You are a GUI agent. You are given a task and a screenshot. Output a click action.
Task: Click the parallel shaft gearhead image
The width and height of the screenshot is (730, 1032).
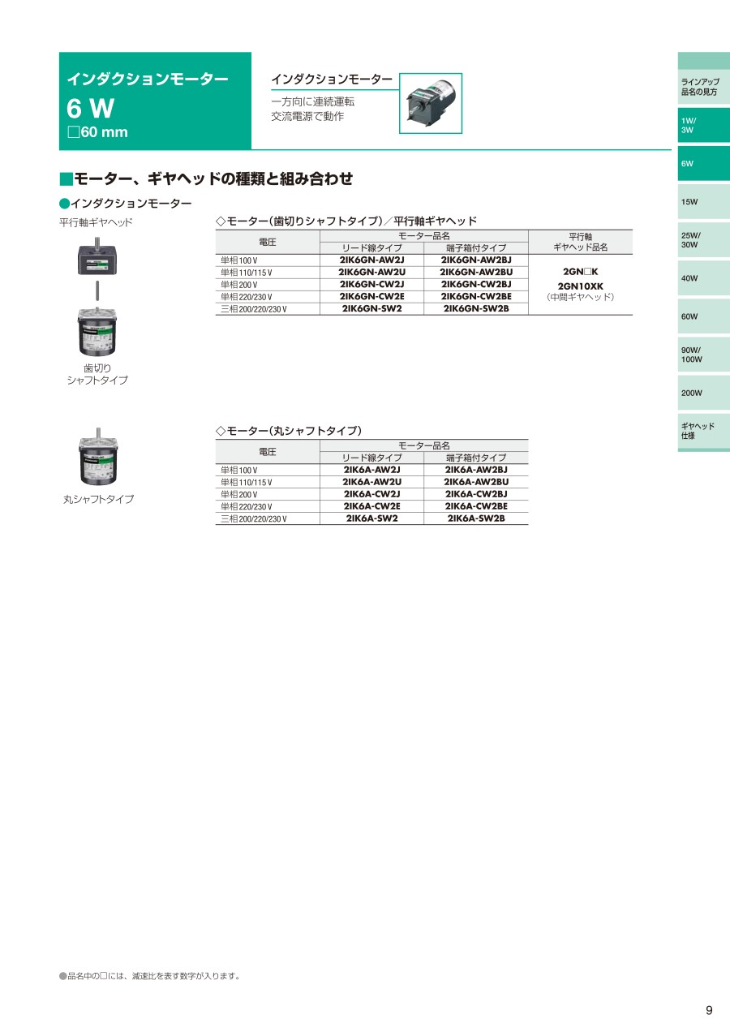[x=97, y=257]
